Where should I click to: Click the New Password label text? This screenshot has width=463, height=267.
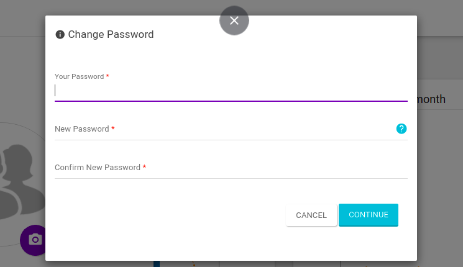pyautogui.click(x=81, y=129)
